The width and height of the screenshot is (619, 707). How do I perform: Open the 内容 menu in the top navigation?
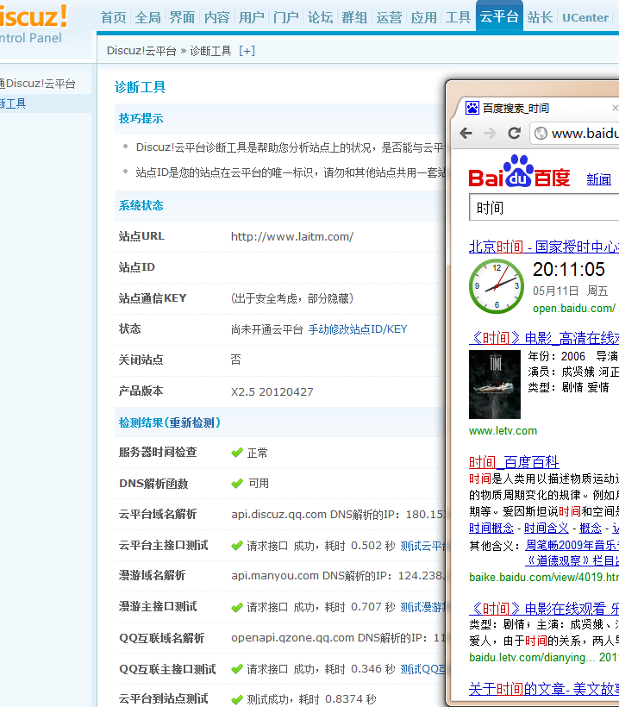click(x=217, y=17)
